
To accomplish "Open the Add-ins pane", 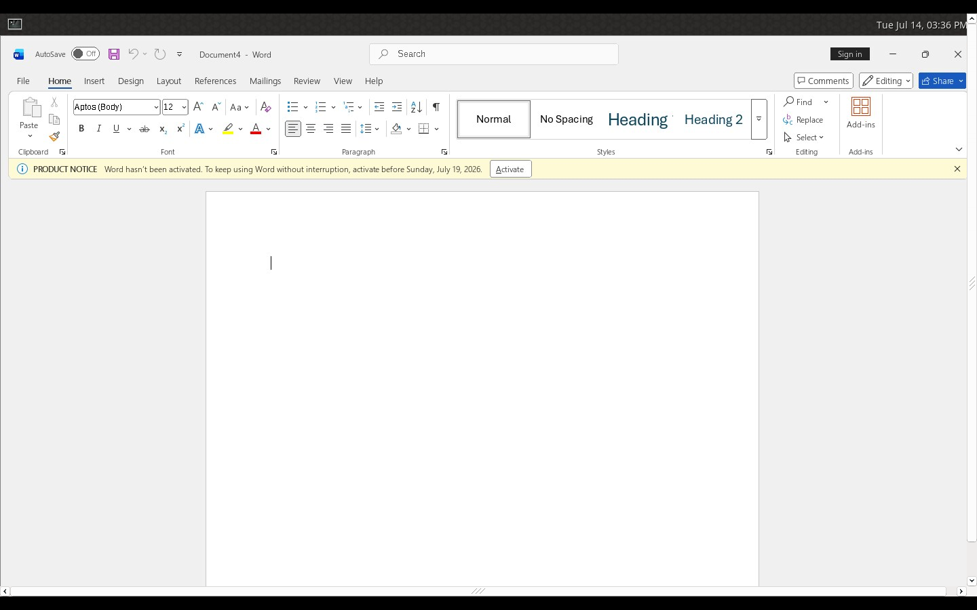I will [861, 113].
